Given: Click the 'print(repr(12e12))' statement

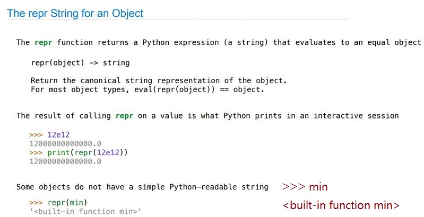Looking at the screenshot, I should point(88,152).
